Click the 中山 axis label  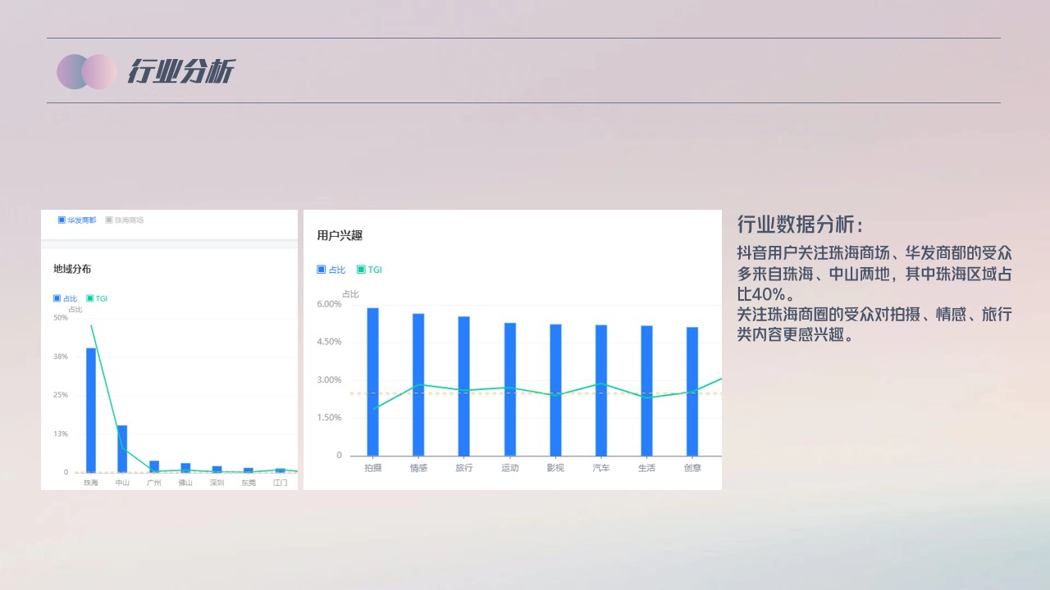pyautogui.click(x=122, y=483)
